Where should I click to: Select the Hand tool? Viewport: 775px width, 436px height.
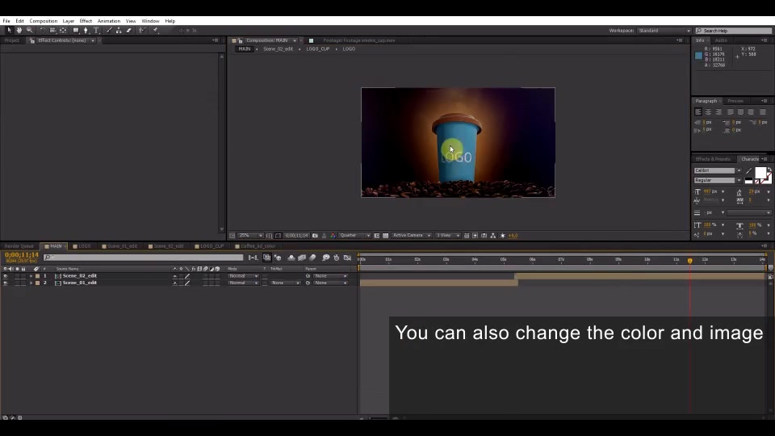click(19, 31)
